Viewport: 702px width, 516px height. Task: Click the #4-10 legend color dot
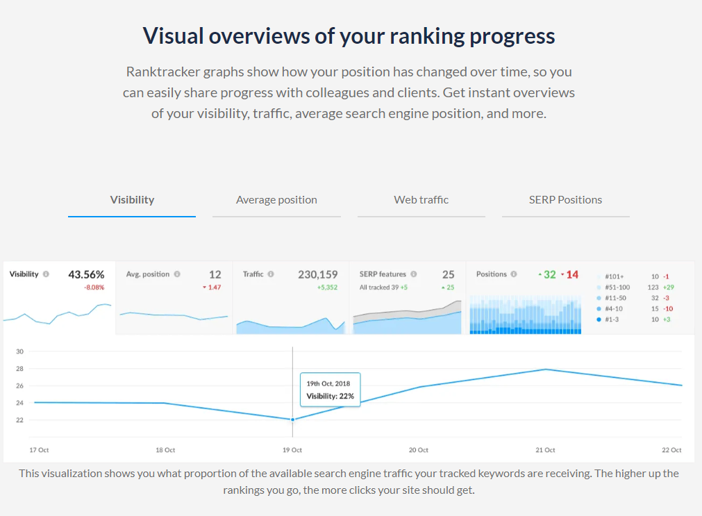599,309
